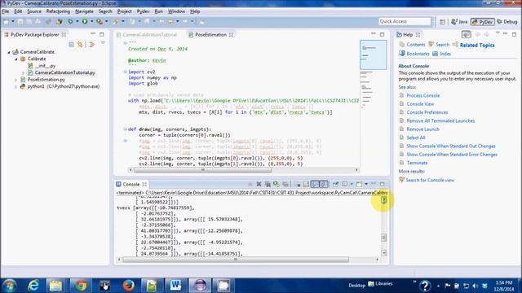The image size is (522, 293).
Task: Click the Help view Back arrow
Action: click(478, 34)
